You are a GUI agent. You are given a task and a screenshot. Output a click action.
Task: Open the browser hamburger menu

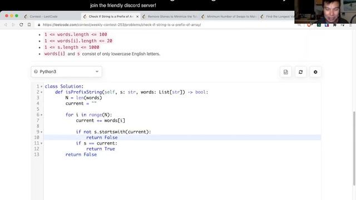click(x=350, y=25)
